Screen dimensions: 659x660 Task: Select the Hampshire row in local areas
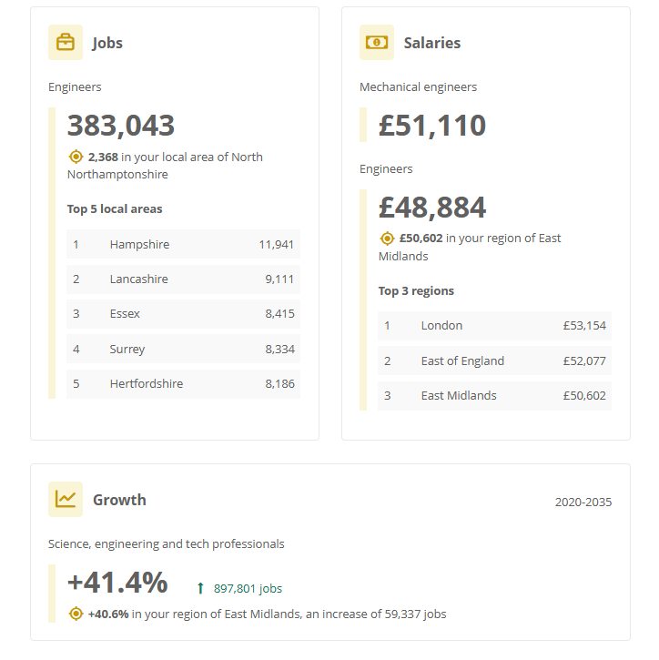tap(183, 244)
